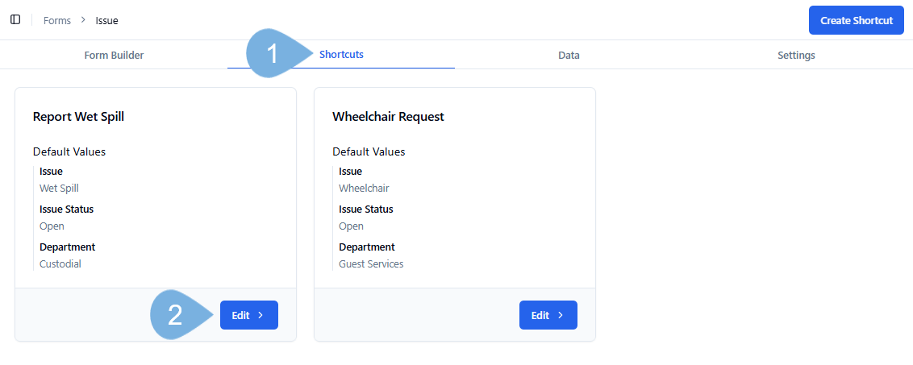
Task: Click the Issue breadcrumb item
Action: point(106,20)
